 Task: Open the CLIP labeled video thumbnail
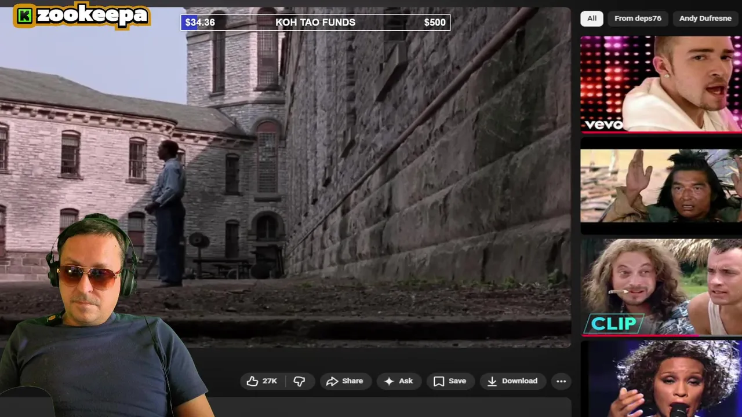[x=661, y=287]
